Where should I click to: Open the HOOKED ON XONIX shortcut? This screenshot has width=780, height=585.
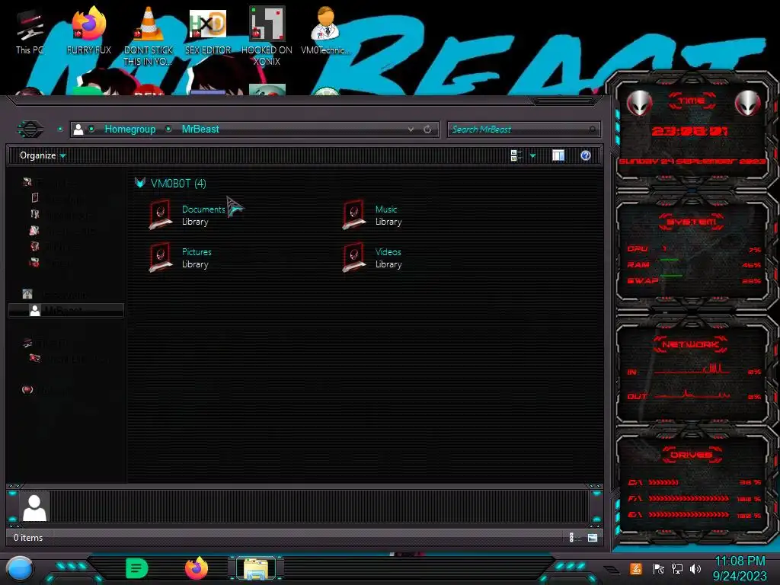tap(267, 35)
